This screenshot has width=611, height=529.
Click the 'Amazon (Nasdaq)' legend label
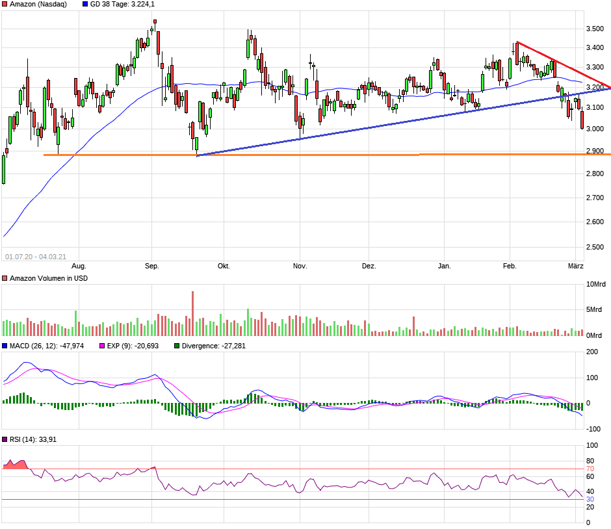pyautogui.click(x=38, y=5)
